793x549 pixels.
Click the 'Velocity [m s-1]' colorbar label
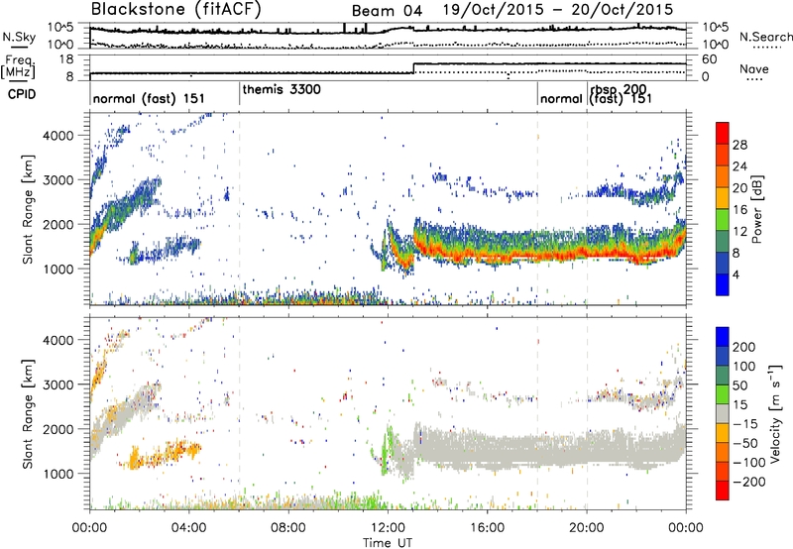click(x=774, y=413)
